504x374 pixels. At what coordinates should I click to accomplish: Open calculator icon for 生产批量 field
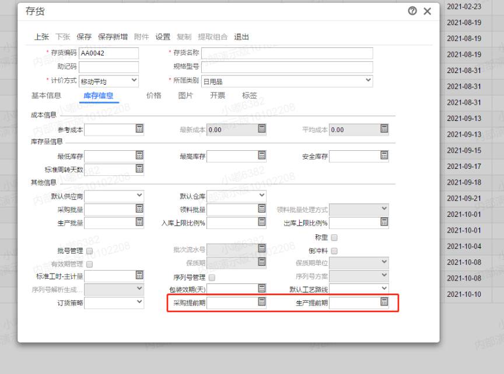click(x=139, y=221)
